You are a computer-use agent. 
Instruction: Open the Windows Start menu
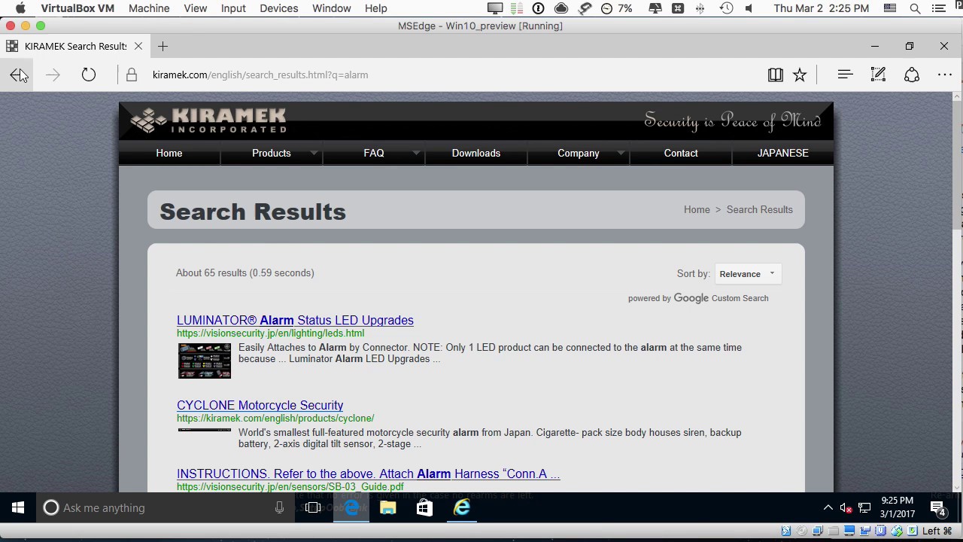coord(18,508)
